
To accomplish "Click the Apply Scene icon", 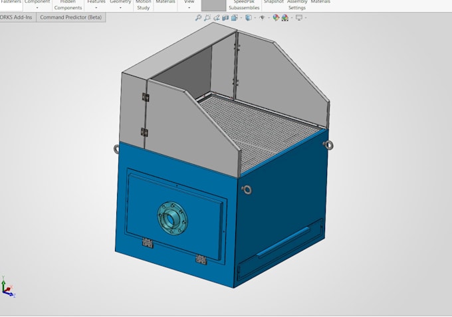I will click(x=284, y=18).
